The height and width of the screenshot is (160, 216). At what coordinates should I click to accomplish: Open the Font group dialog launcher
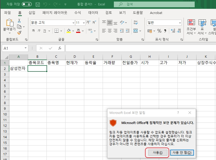97,40
